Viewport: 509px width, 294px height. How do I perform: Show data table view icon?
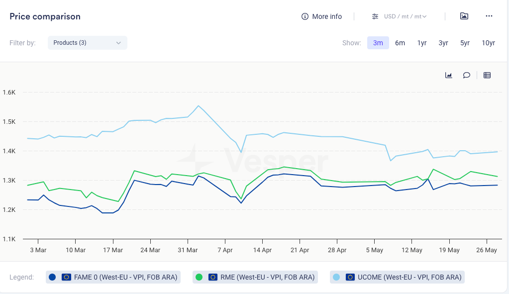[487, 75]
